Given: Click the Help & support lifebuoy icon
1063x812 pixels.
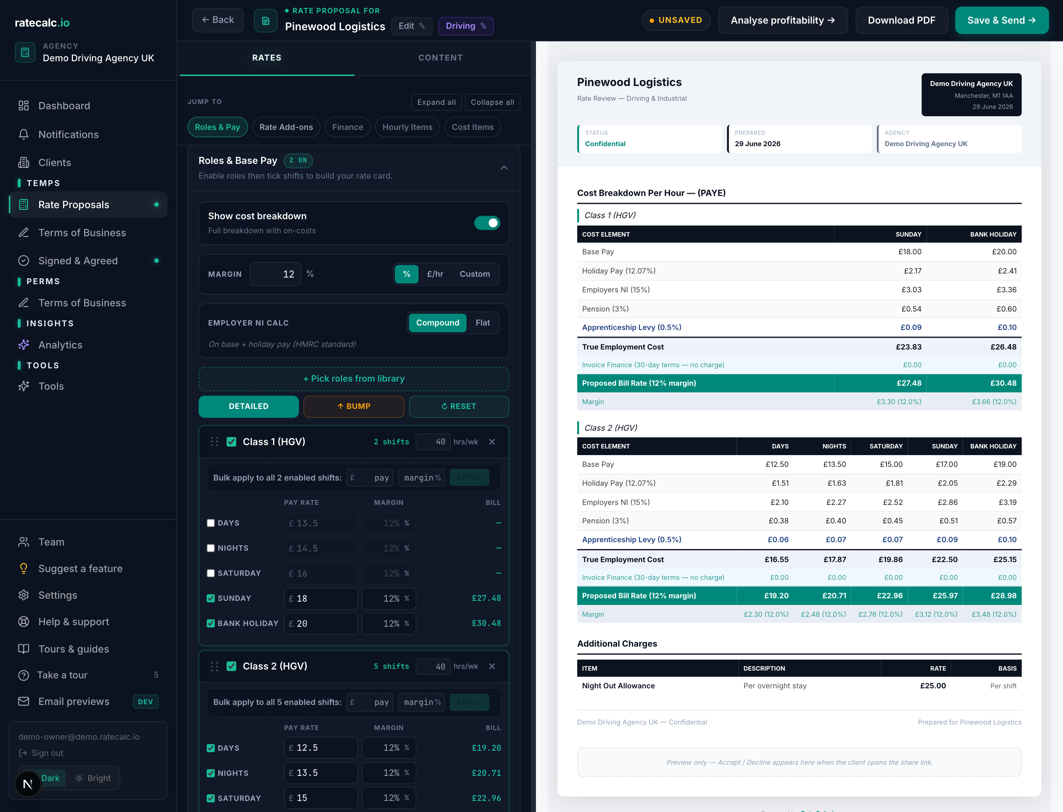Looking at the screenshot, I should point(24,622).
